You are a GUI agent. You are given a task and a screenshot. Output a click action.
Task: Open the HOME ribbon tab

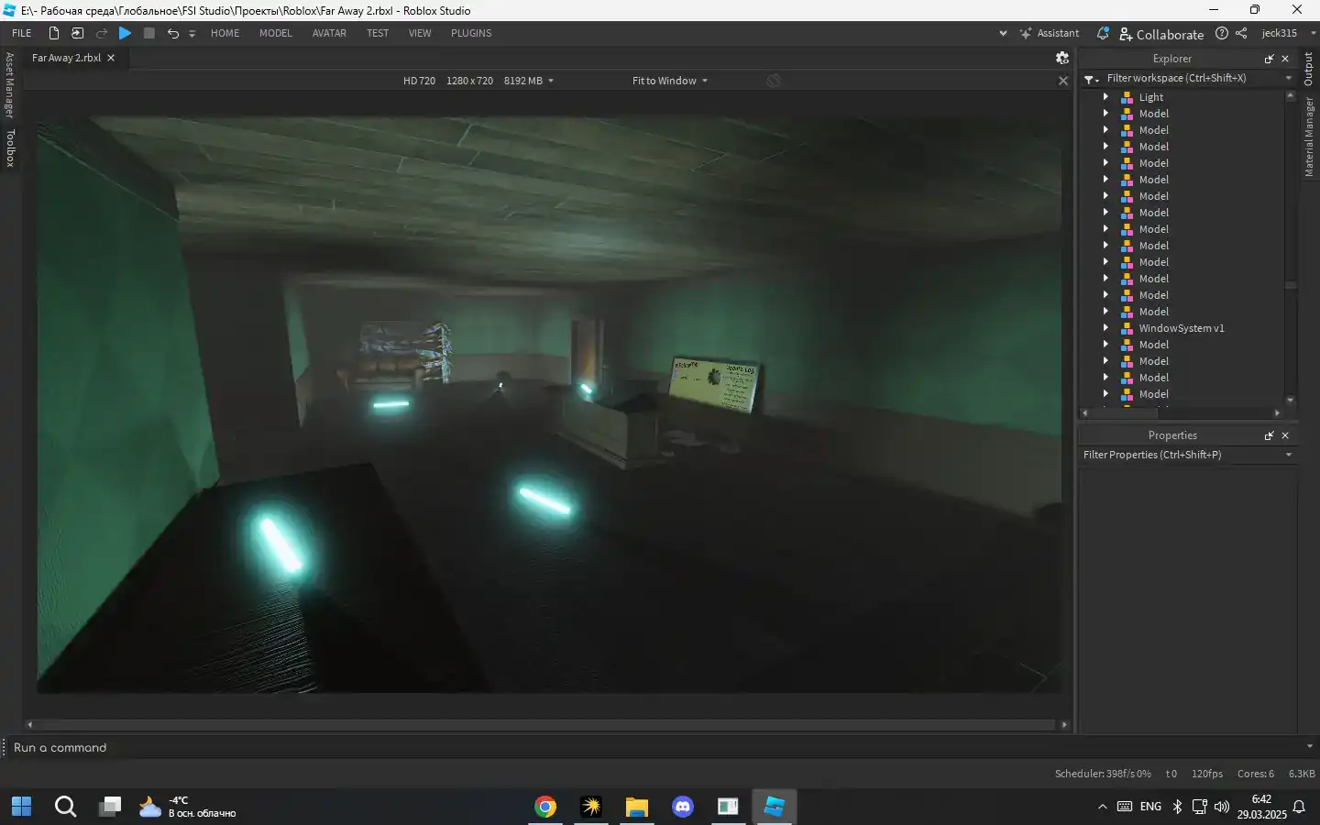click(225, 33)
